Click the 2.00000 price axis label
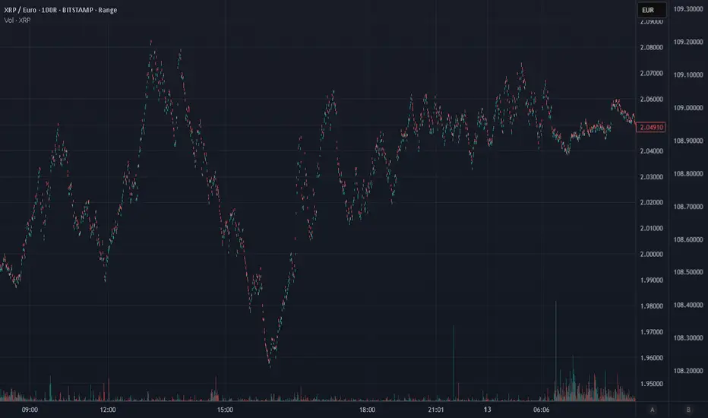 (651, 255)
